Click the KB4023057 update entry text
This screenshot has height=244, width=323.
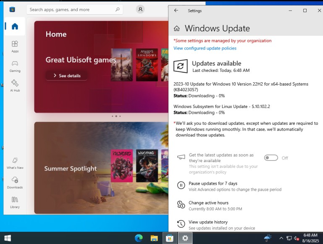(x=241, y=87)
